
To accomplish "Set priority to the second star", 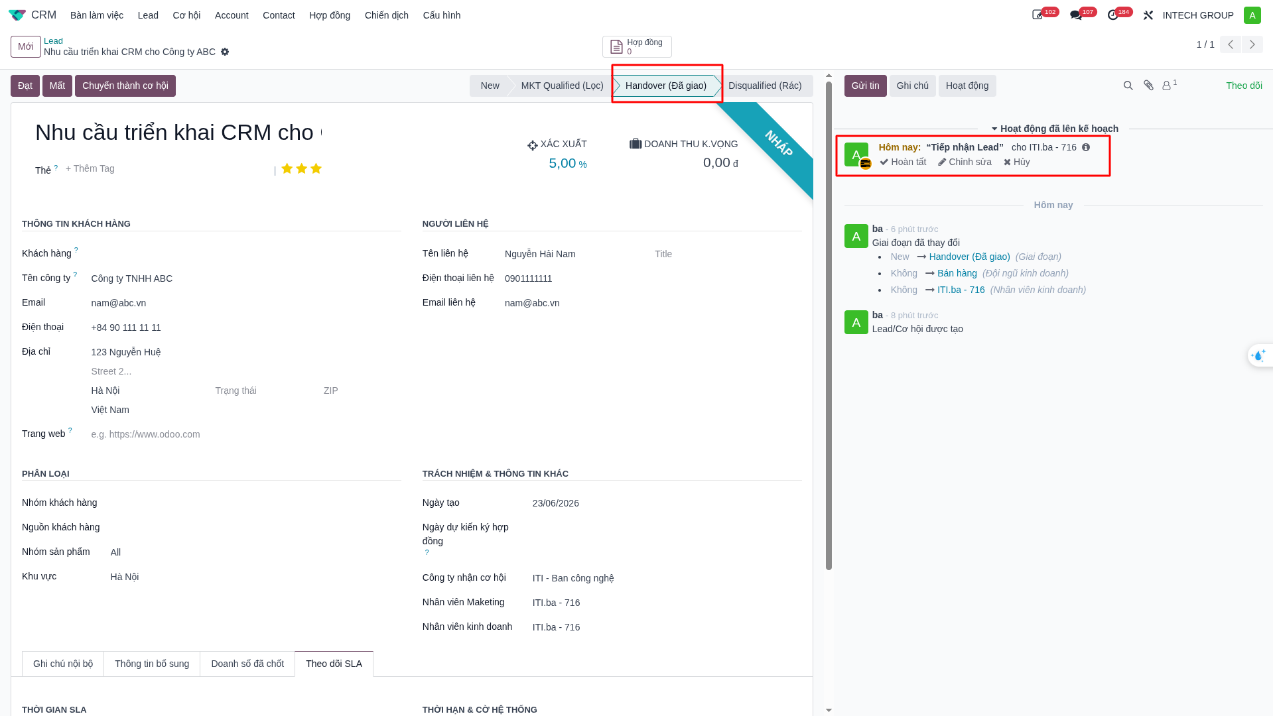I will 301,168.
